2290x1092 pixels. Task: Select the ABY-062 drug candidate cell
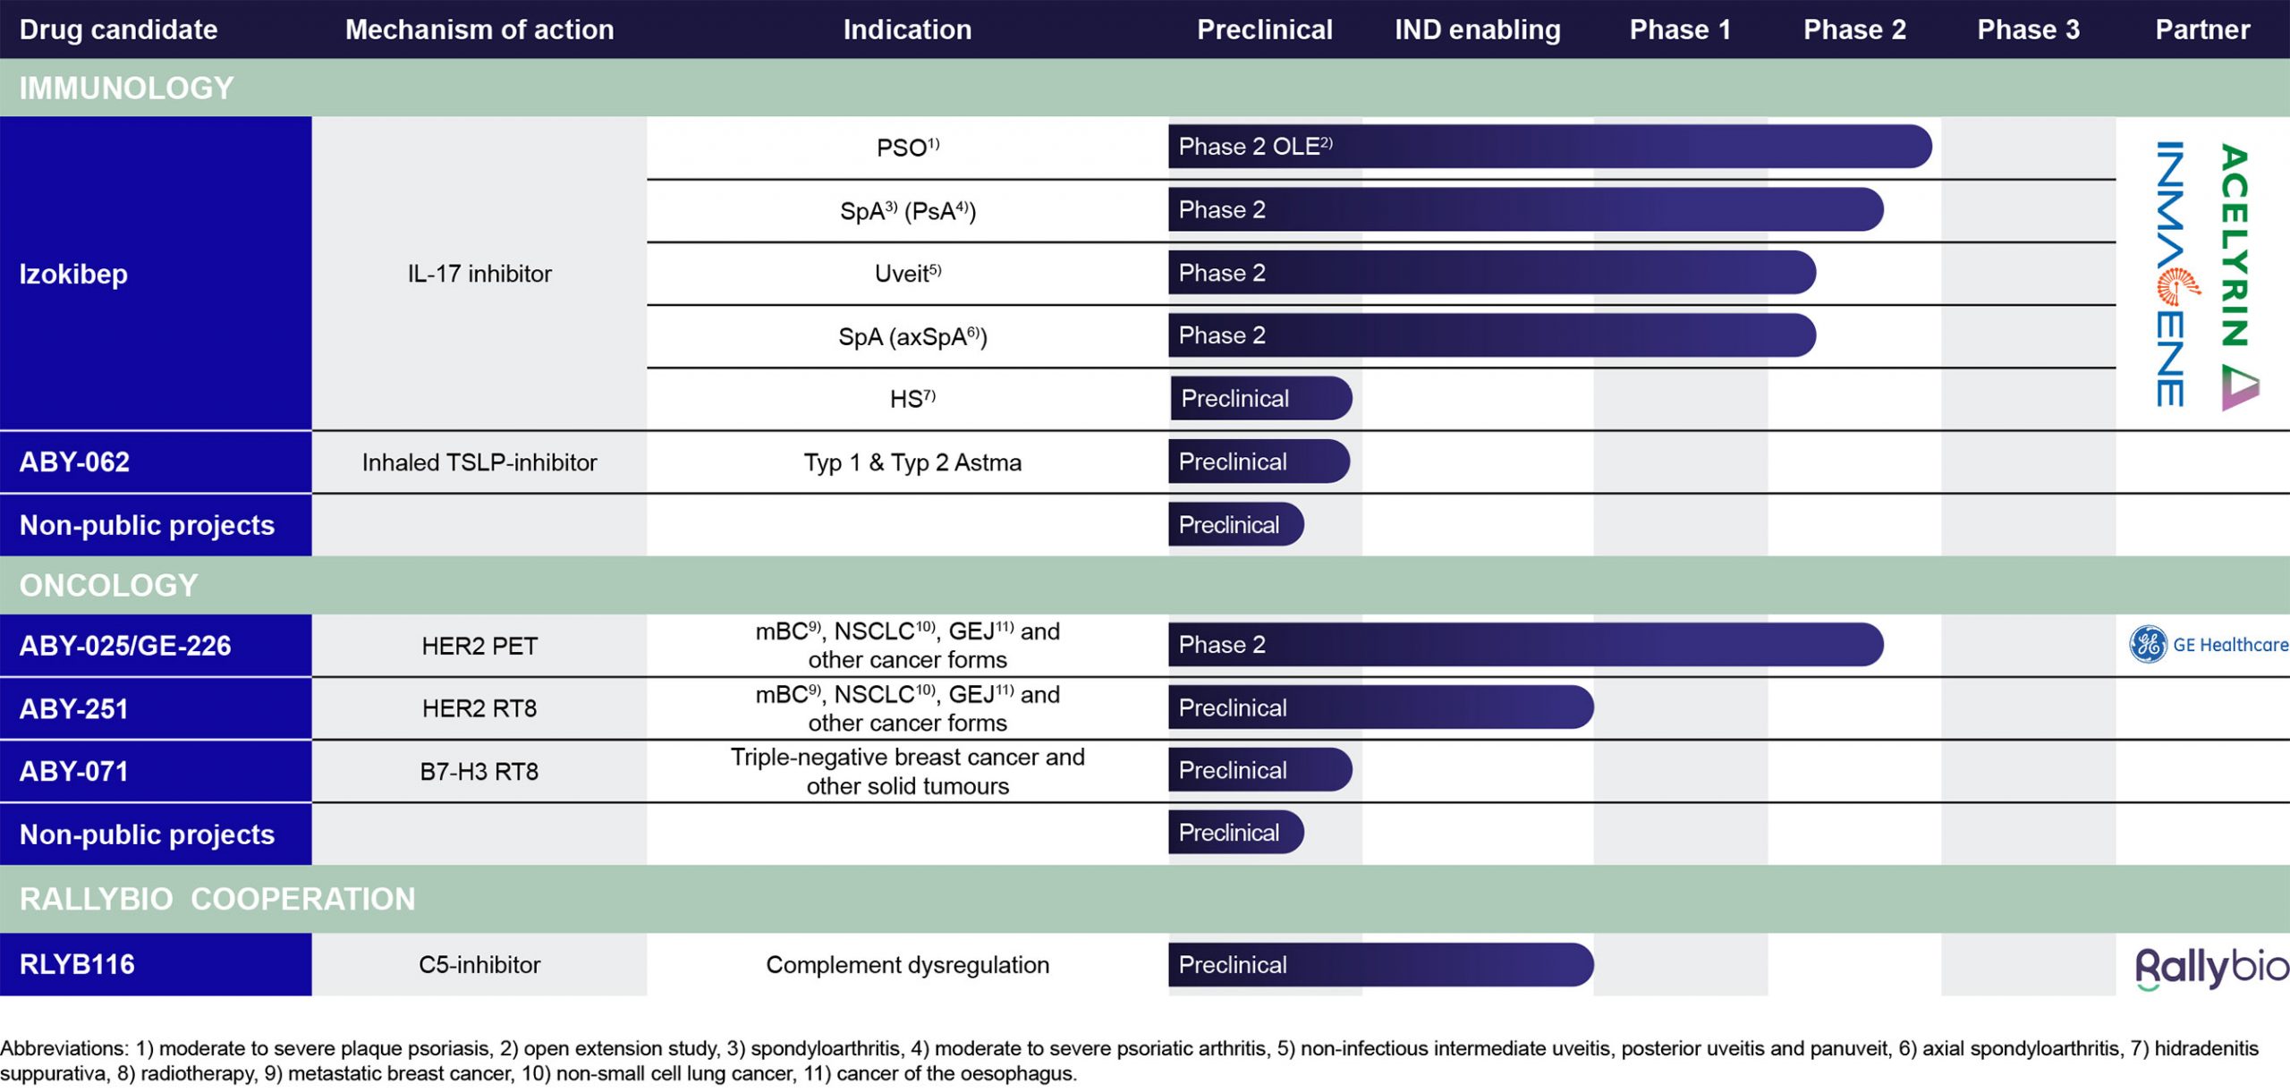tap(156, 462)
